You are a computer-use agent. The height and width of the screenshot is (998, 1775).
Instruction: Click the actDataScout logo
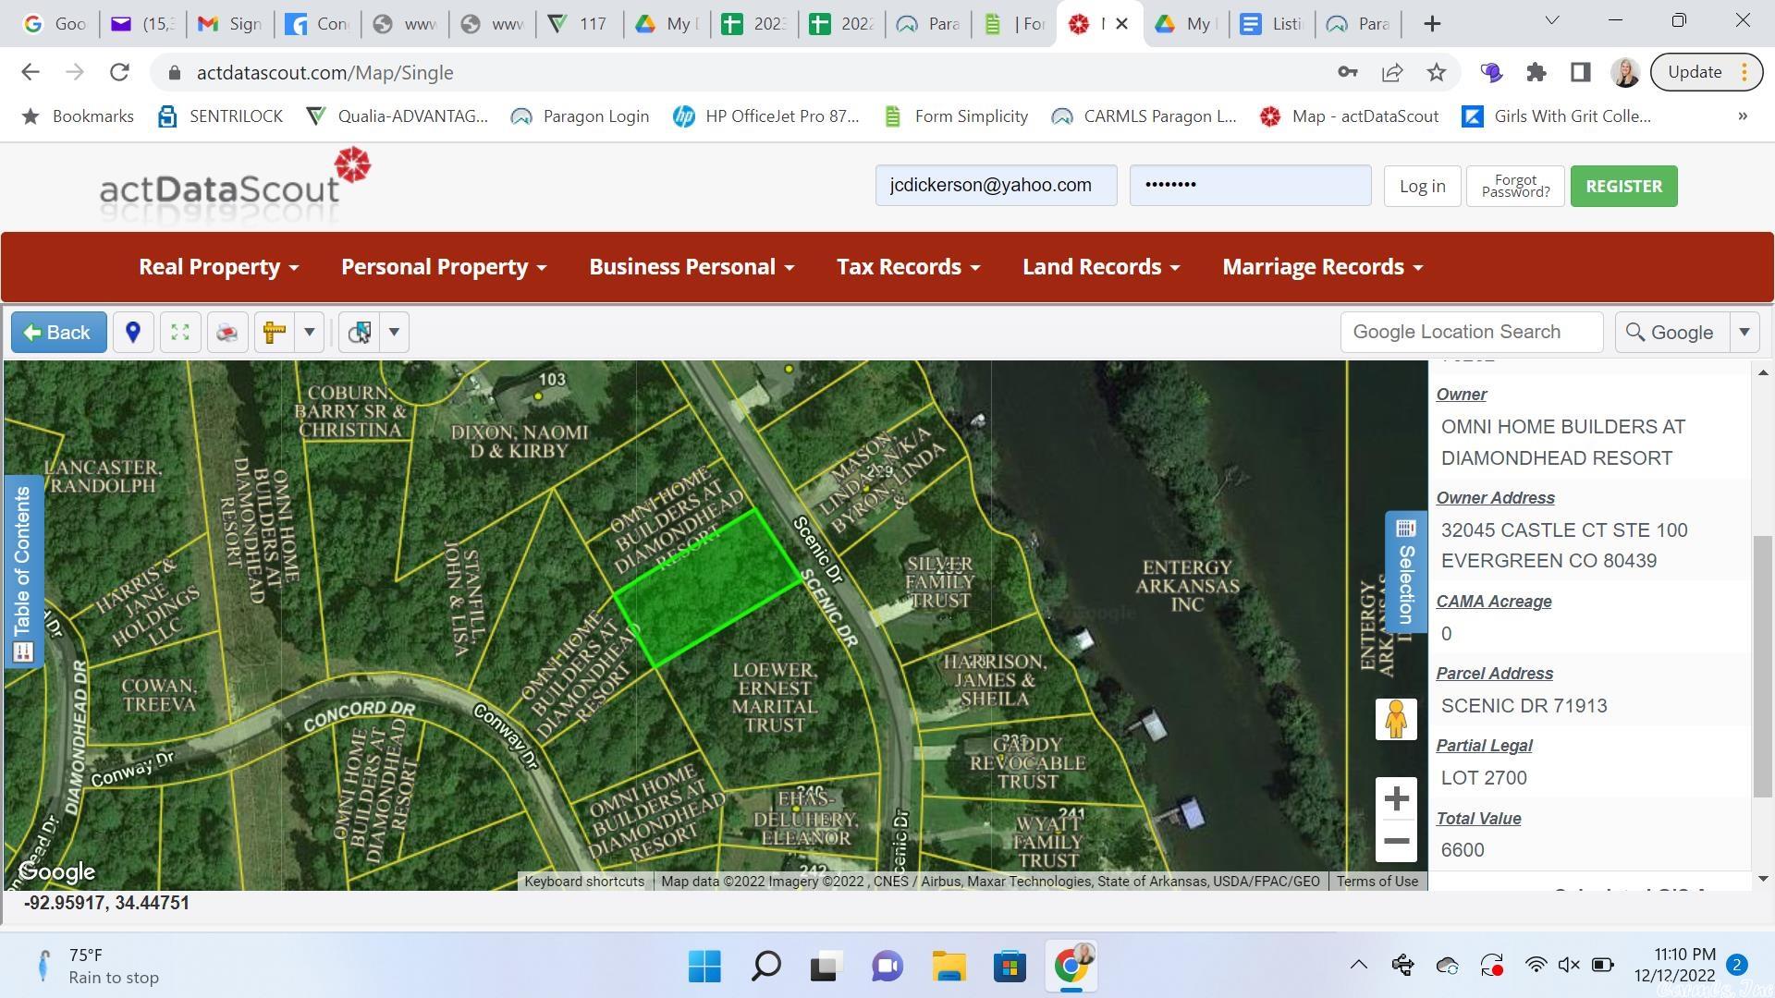click(x=235, y=185)
